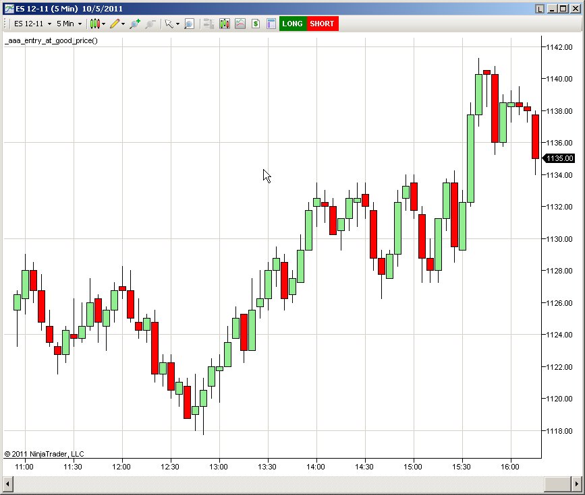Click the grayed chart trader icon
Image resolution: width=585 pixels, height=495 pixels.
(x=209, y=24)
